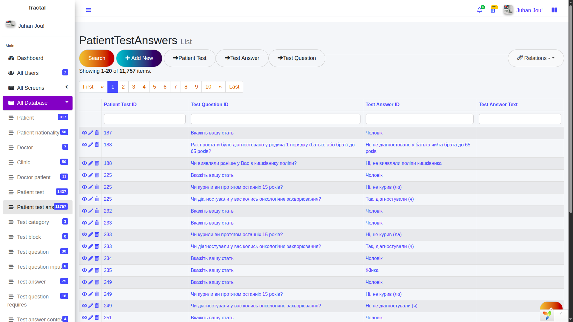Click the hamburger menu icon in header
The width and height of the screenshot is (573, 322).
tap(88, 10)
